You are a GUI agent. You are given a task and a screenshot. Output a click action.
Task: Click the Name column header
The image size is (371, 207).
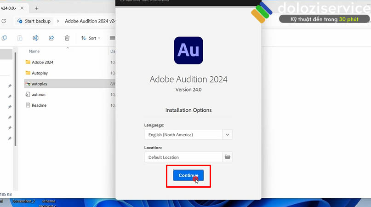pyautogui.click(x=34, y=51)
